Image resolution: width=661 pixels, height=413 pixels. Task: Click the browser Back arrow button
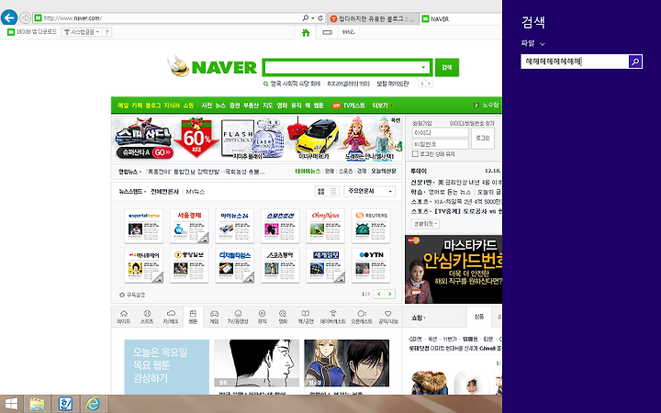[9, 17]
